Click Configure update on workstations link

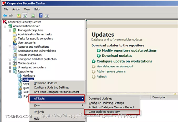coord(124,61)
